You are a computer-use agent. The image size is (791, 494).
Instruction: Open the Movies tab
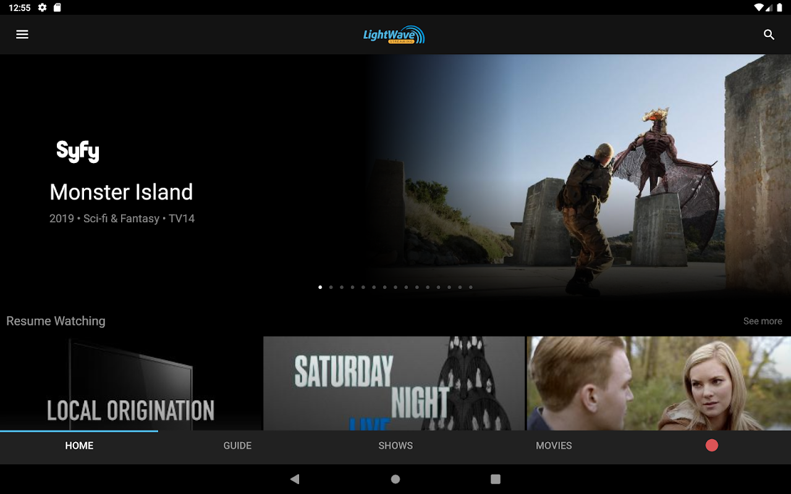click(x=554, y=445)
